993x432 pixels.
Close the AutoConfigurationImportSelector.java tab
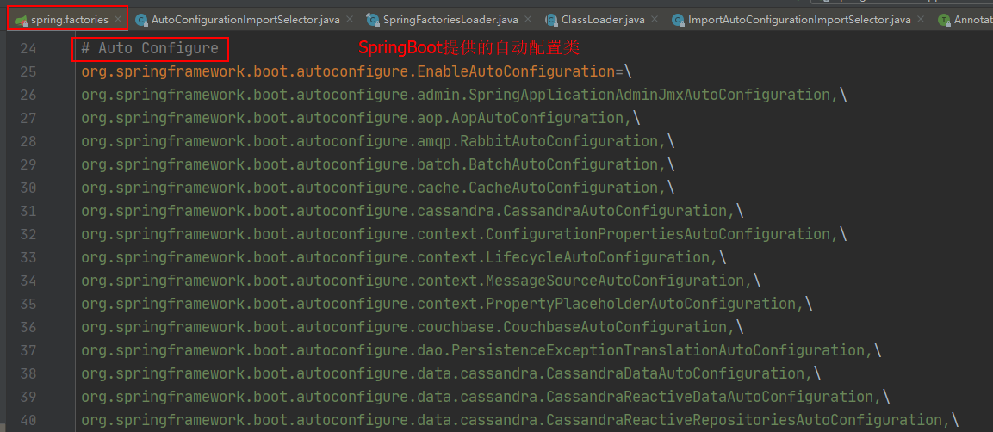(351, 20)
